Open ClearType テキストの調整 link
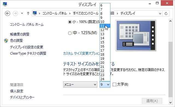 tap(28, 53)
